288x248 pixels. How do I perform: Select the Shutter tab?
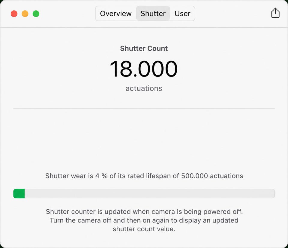pos(153,13)
